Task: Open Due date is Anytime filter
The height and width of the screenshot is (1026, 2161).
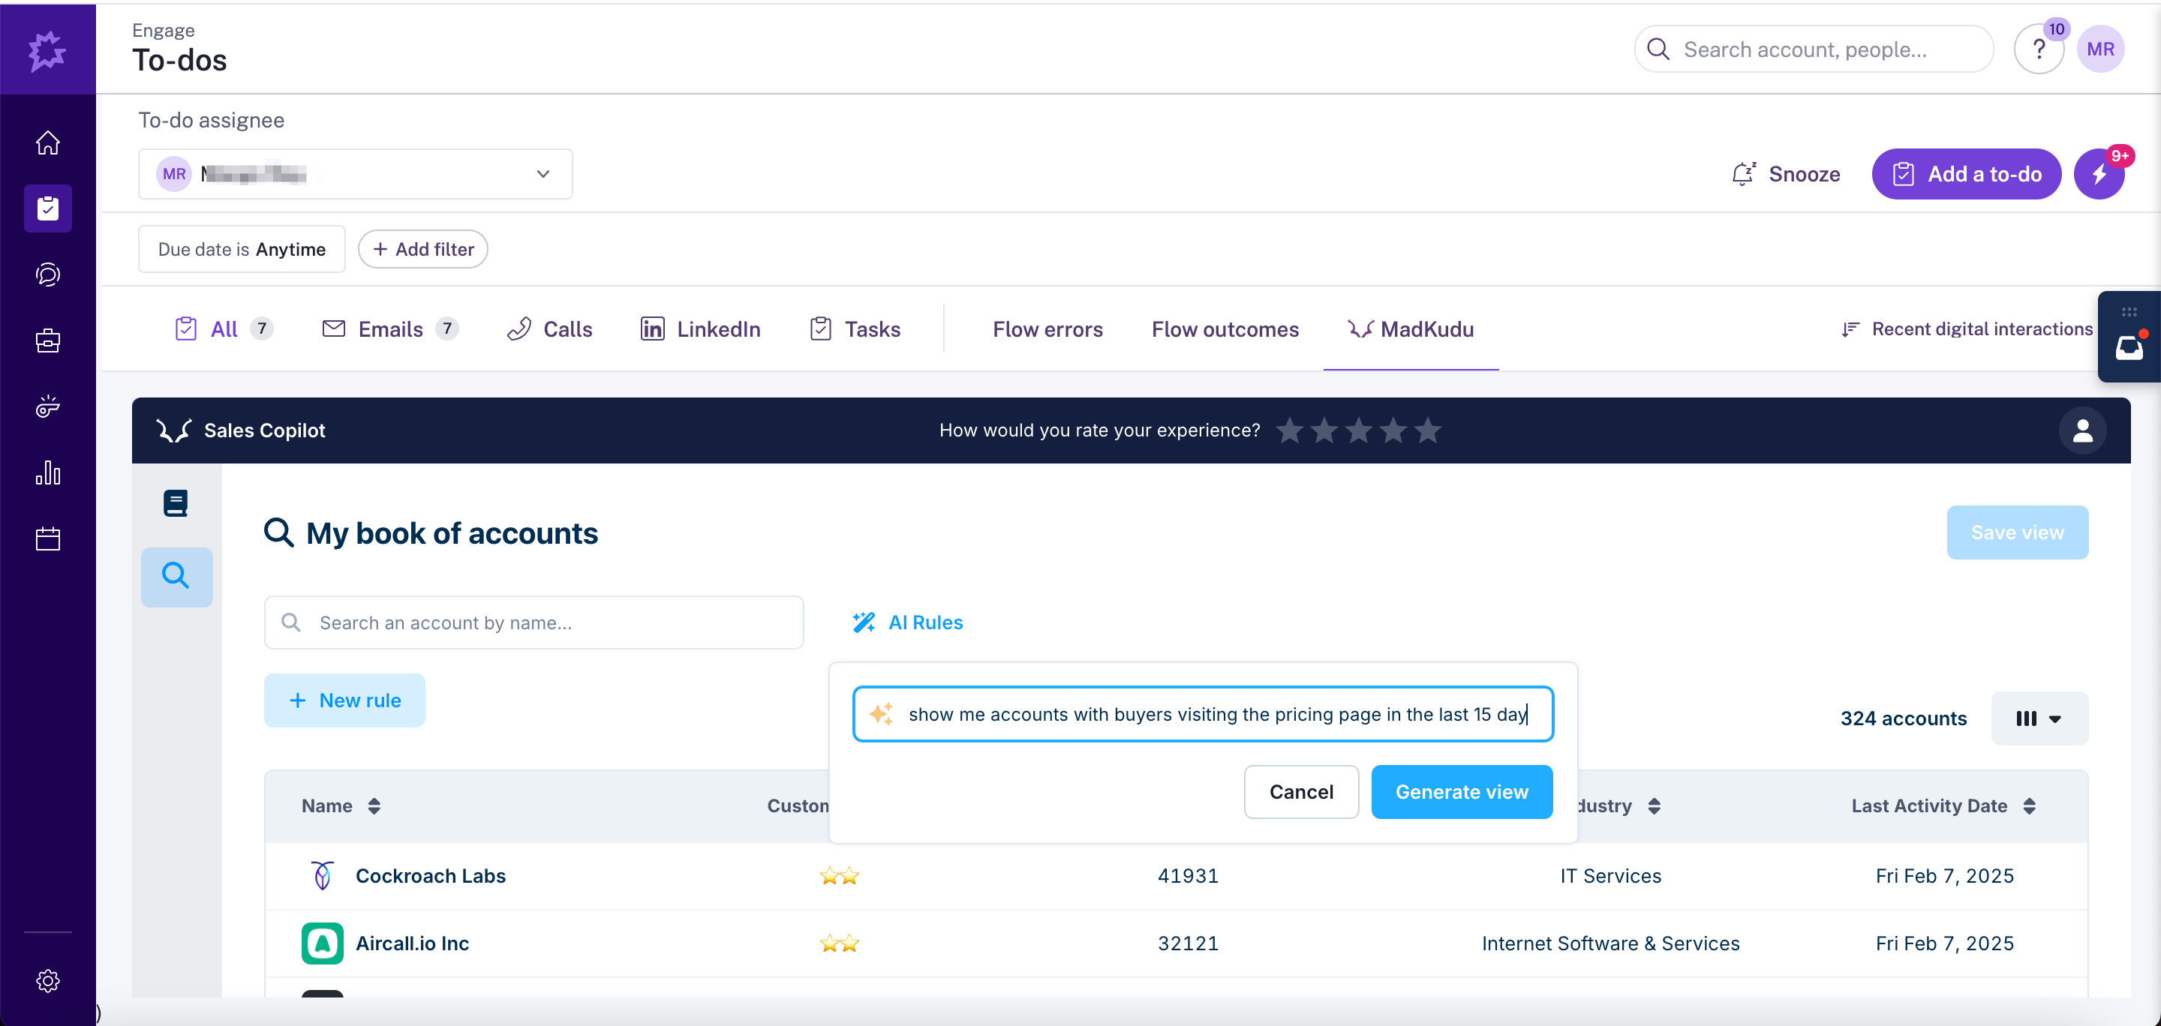Action: click(x=242, y=249)
